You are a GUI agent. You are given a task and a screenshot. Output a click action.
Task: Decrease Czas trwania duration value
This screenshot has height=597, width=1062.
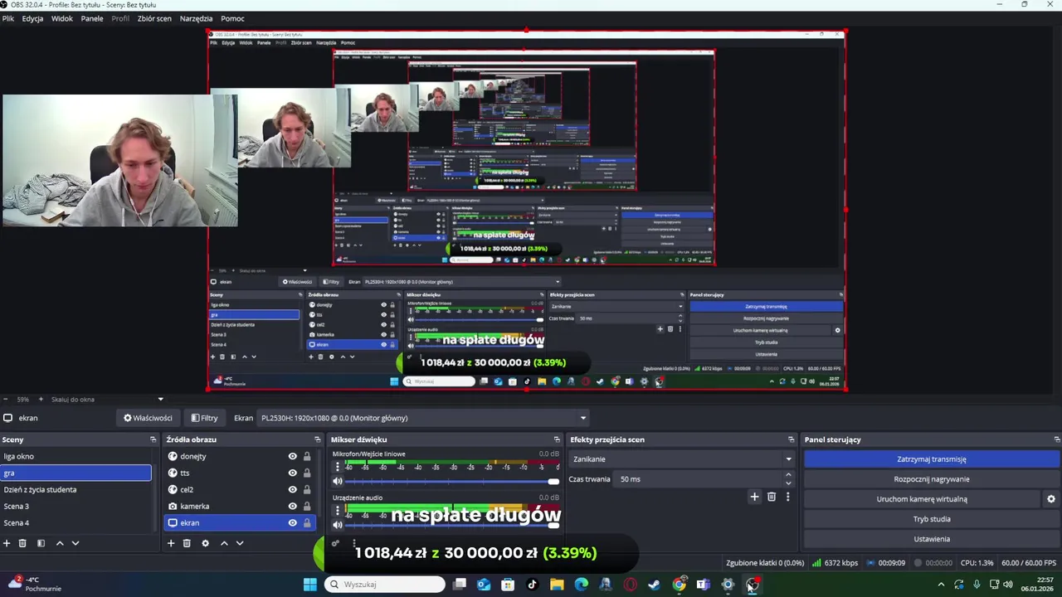(x=788, y=483)
